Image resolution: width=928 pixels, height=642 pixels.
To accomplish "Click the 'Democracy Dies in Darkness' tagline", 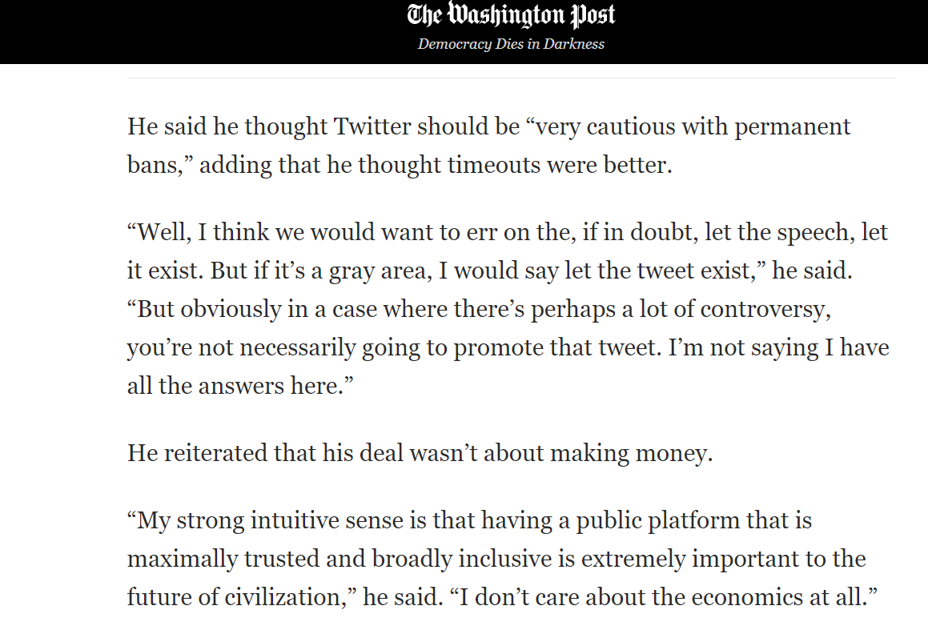I will click(x=511, y=44).
